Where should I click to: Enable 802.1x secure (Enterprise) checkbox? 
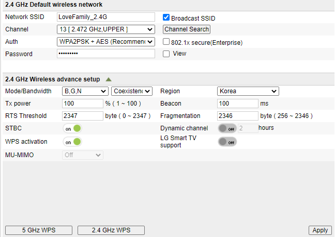166,42
